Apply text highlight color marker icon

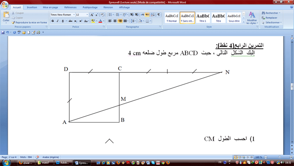click(x=93, y=21)
